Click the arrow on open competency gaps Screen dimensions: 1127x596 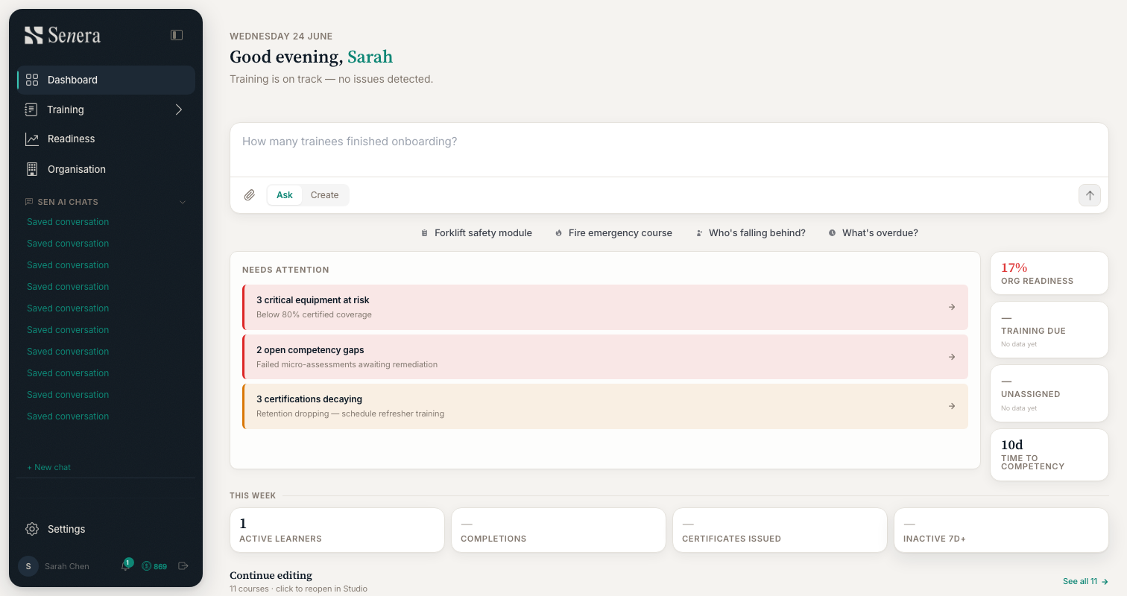(952, 357)
